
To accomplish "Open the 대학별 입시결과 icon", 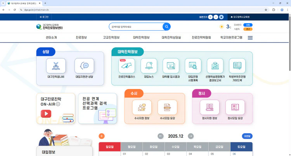I will (171, 66).
